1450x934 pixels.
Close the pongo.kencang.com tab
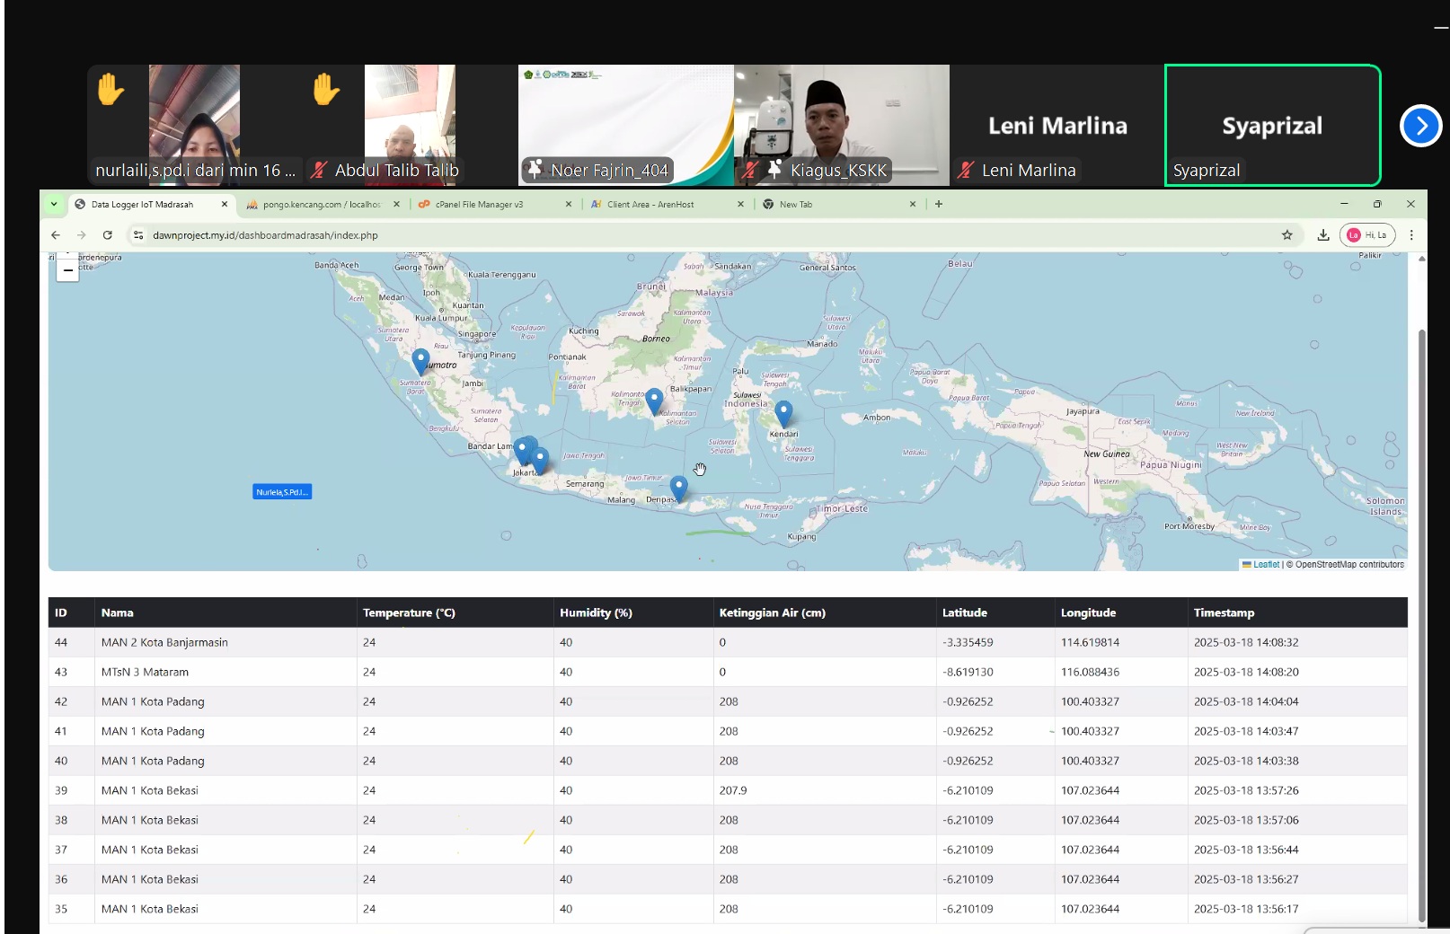click(396, 205)
